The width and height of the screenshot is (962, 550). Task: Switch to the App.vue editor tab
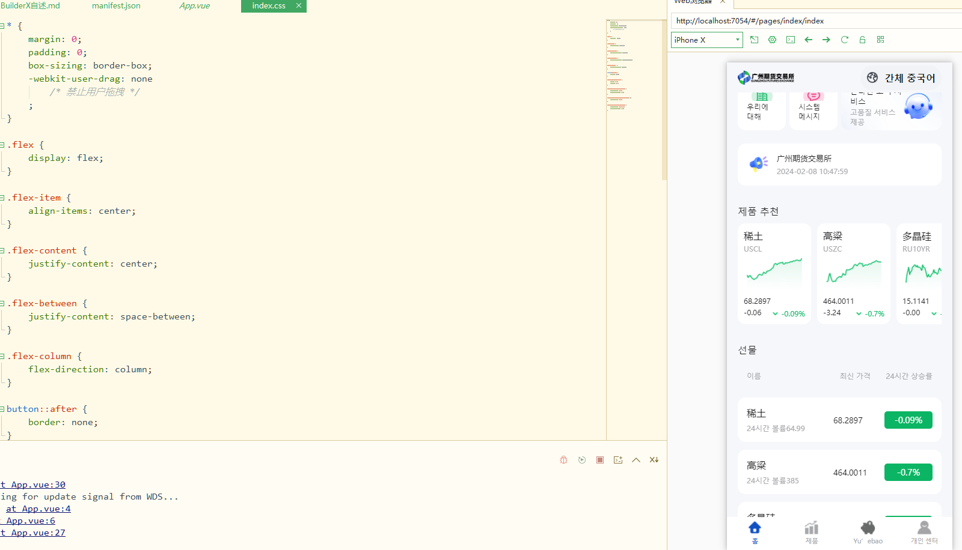194,6
